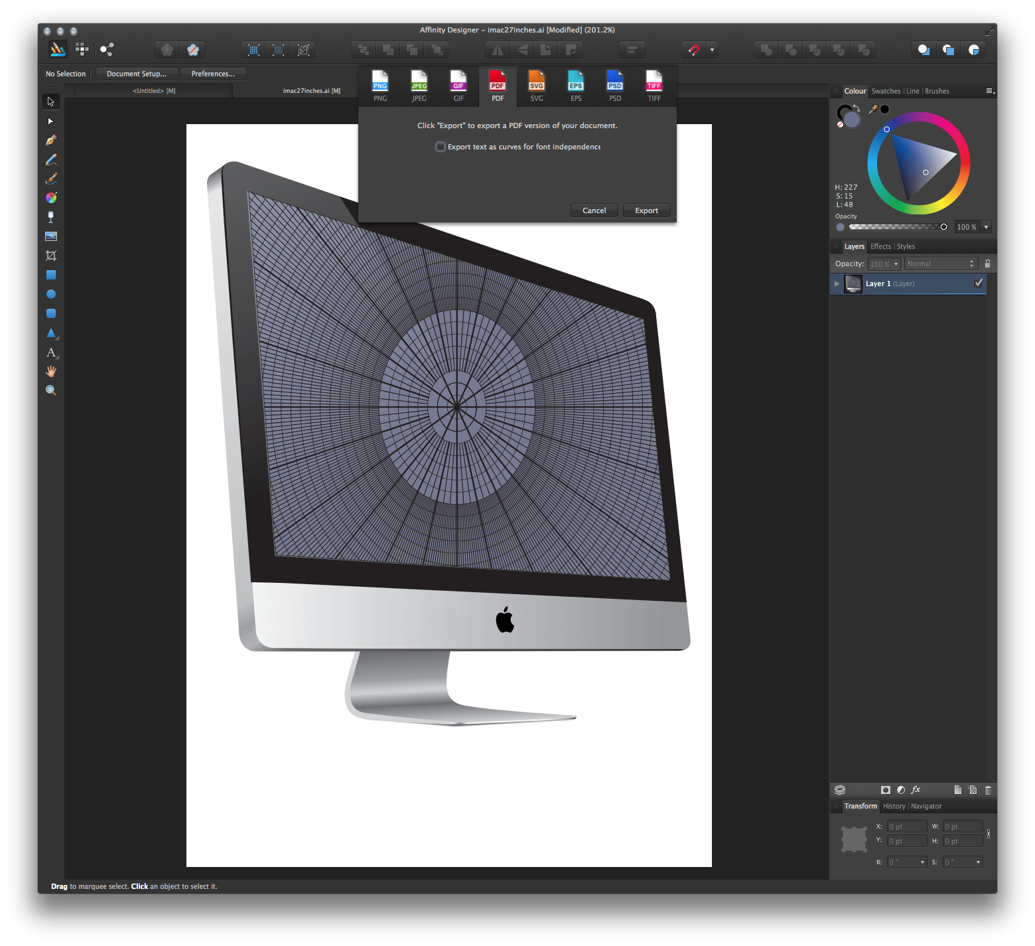
Task: Select the Rounded Rectangle tool
Action: pos(50,313)
